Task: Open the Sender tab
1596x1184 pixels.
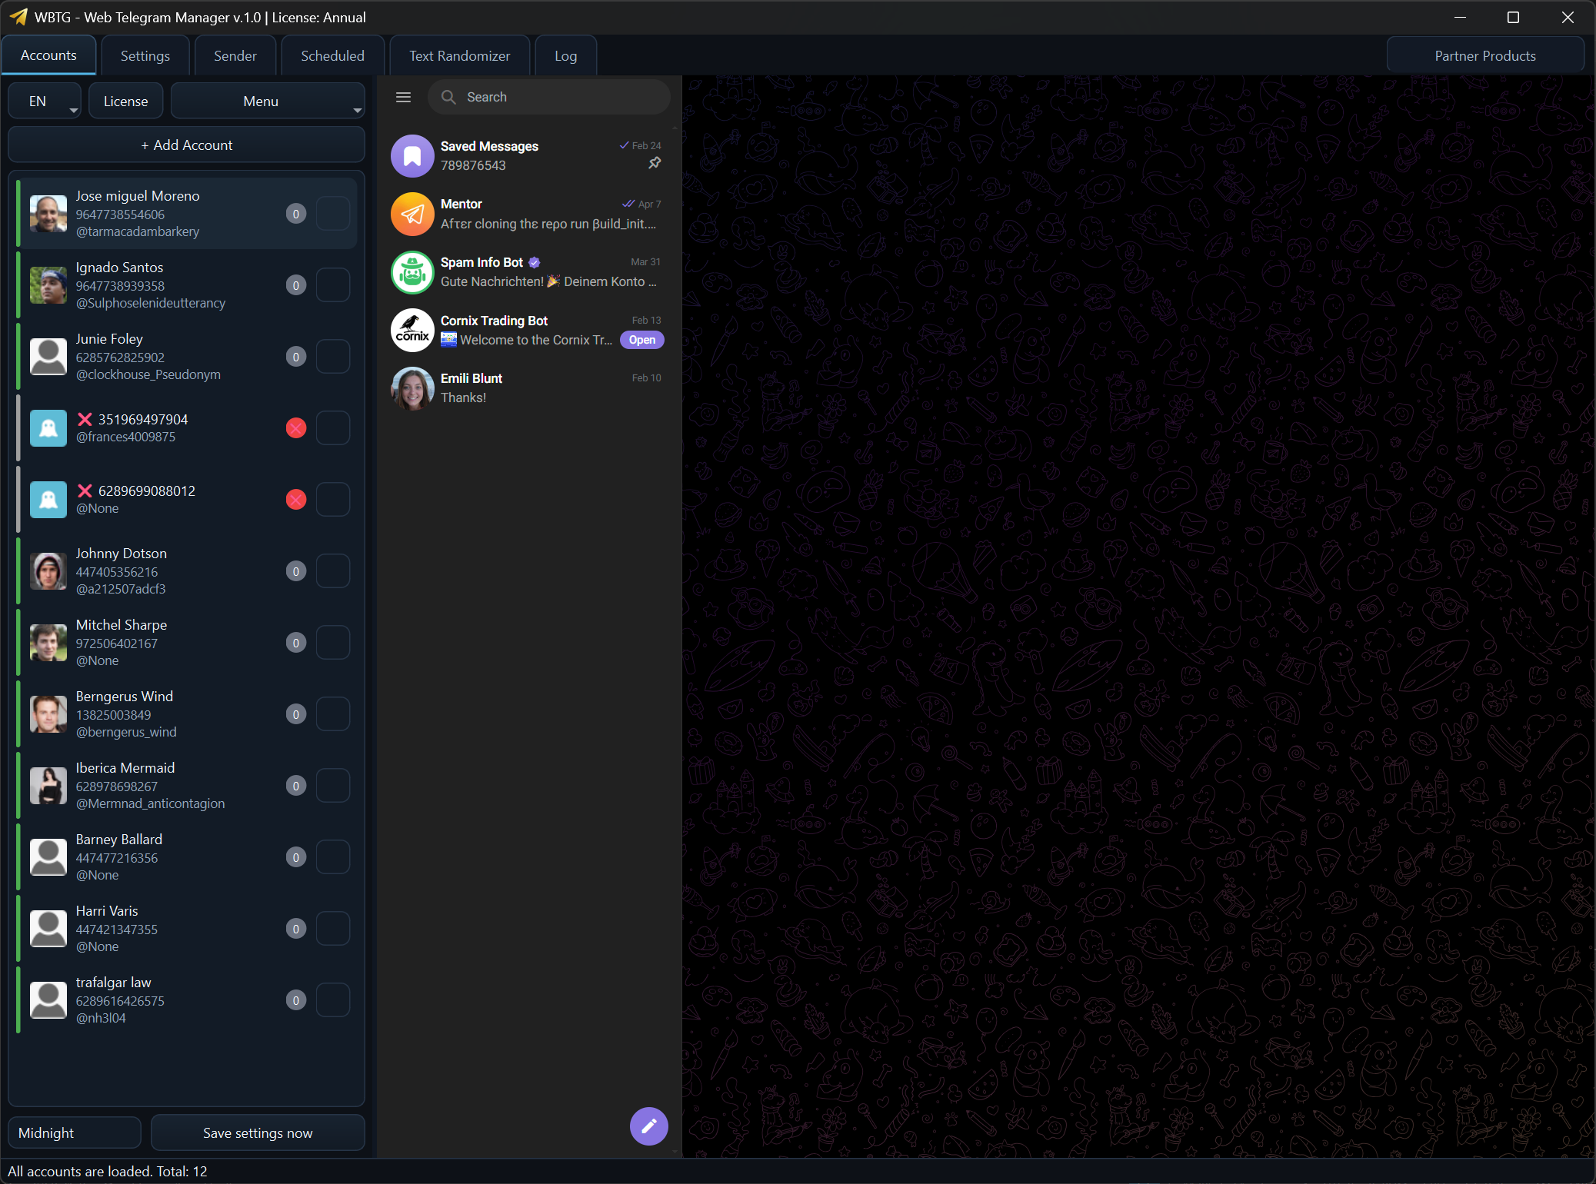Action: [x=235, y=56]
